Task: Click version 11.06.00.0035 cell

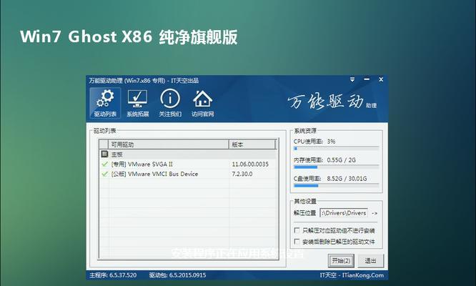Action: pos(250,164)
